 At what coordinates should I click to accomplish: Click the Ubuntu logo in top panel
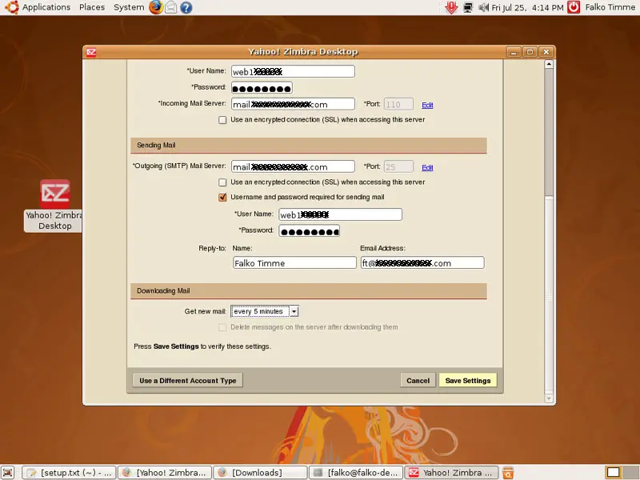tap(11, 7)
